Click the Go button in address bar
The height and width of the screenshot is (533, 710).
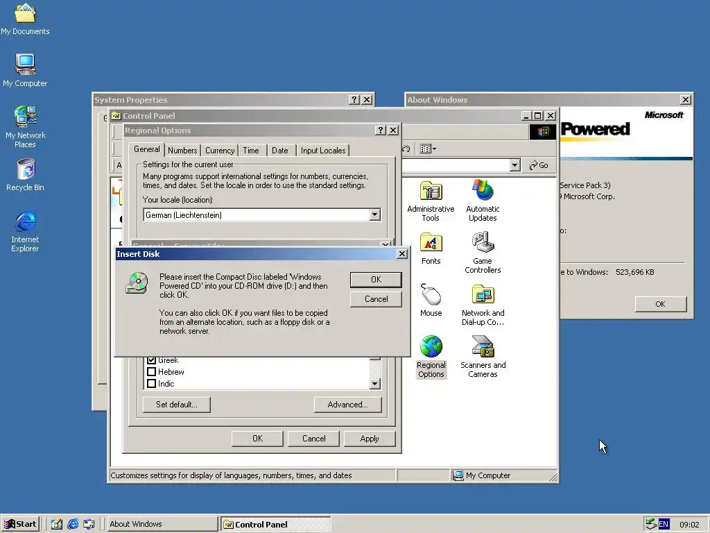(539, 165)
